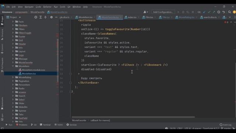Viewport: 236px width, 133px height.
Task: Open the TODO tool window button
Action: pyautogui.click(x=59, y=125)
